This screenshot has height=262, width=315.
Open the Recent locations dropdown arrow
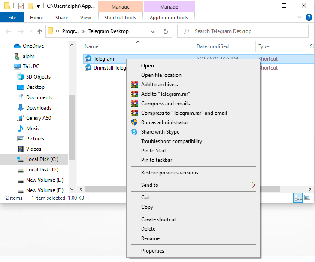coord(31,31)
